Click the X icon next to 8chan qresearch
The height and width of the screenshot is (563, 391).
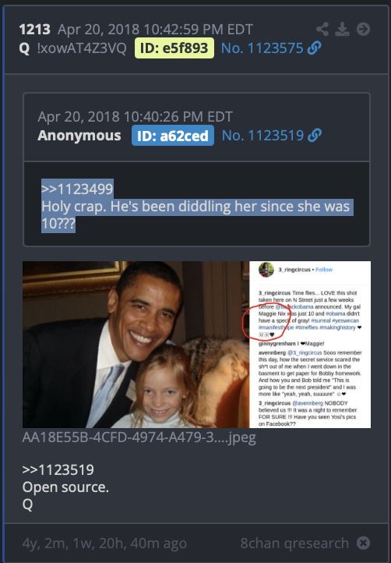tap(363, 543)
